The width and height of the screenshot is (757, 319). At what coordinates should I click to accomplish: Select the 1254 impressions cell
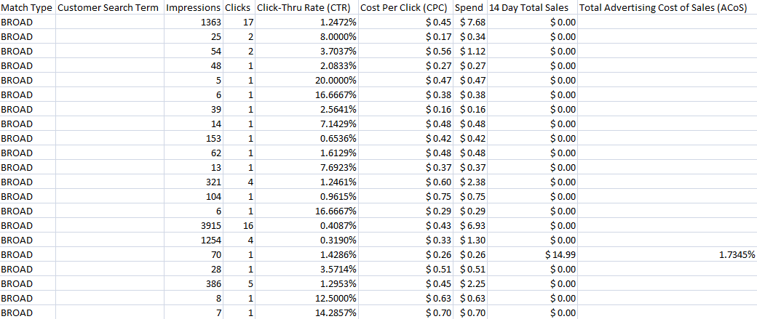194,240
